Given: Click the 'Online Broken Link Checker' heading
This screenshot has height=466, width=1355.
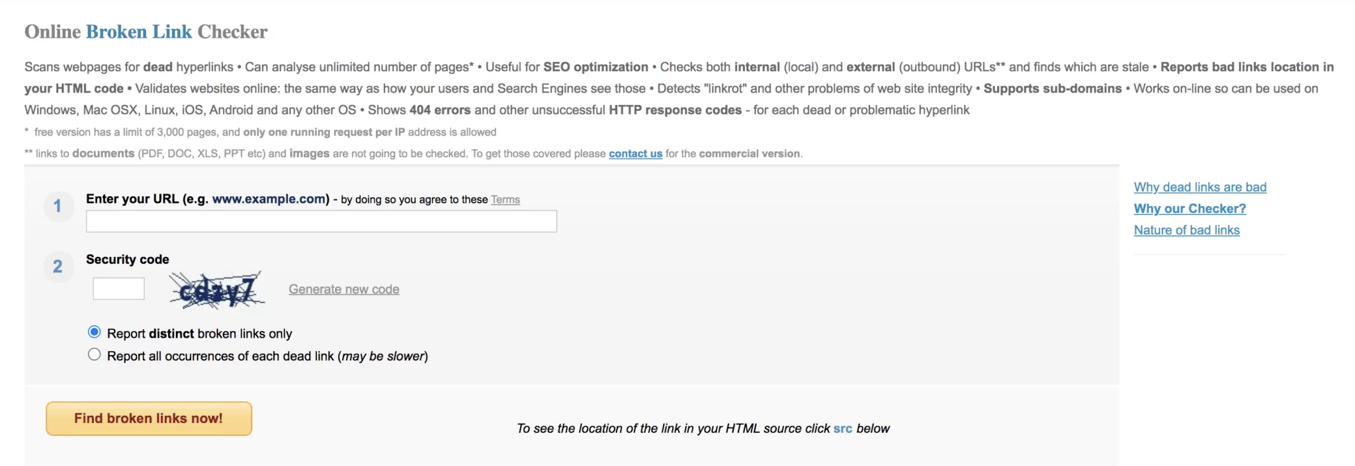Looking at the screenshot, I should pos(146,31).
